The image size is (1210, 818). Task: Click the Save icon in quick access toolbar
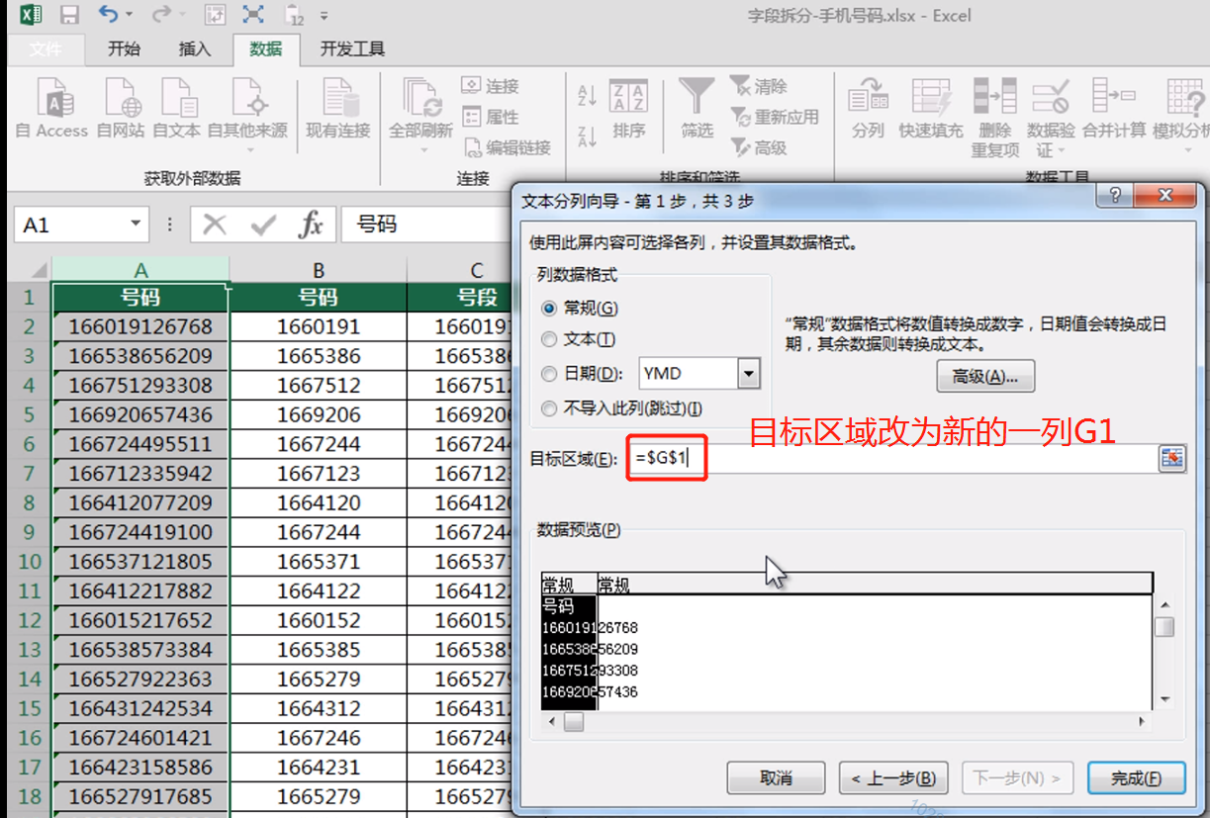[69, 16]
